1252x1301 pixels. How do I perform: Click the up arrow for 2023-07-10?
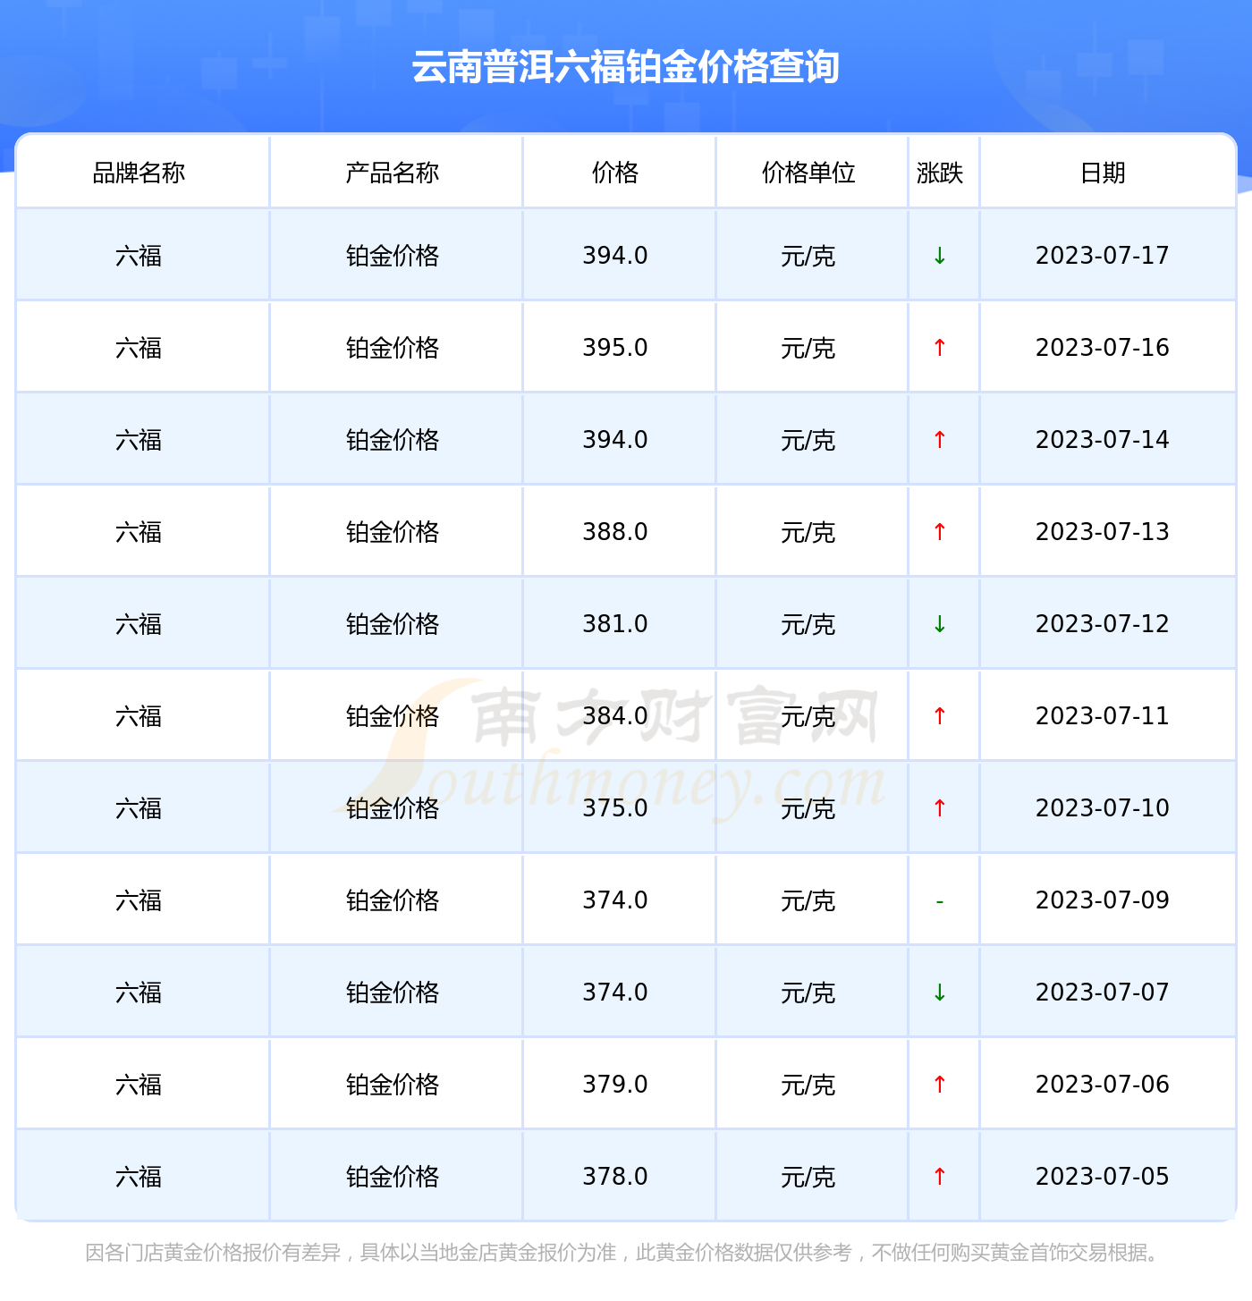(x=940, y=808)
